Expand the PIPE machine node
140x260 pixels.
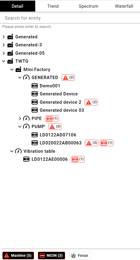click(20, 119)
